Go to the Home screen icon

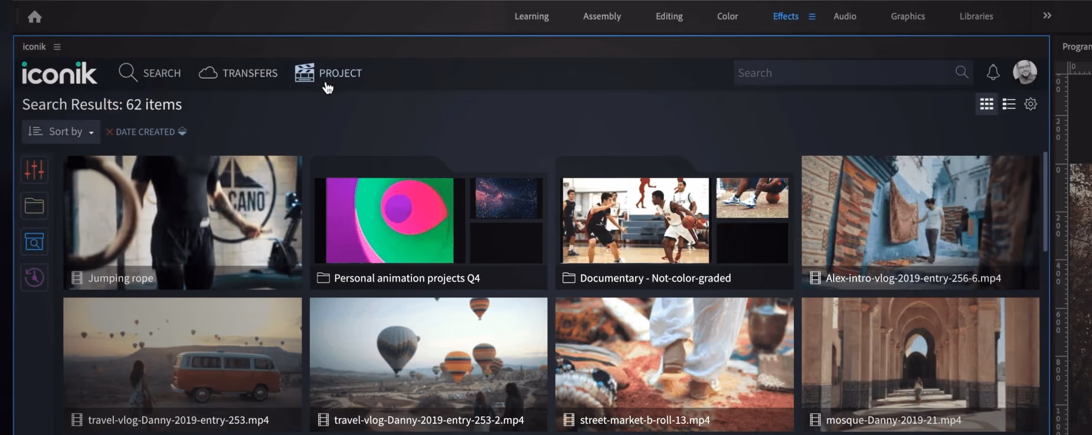pyautogui.click(x=35, y=17)
